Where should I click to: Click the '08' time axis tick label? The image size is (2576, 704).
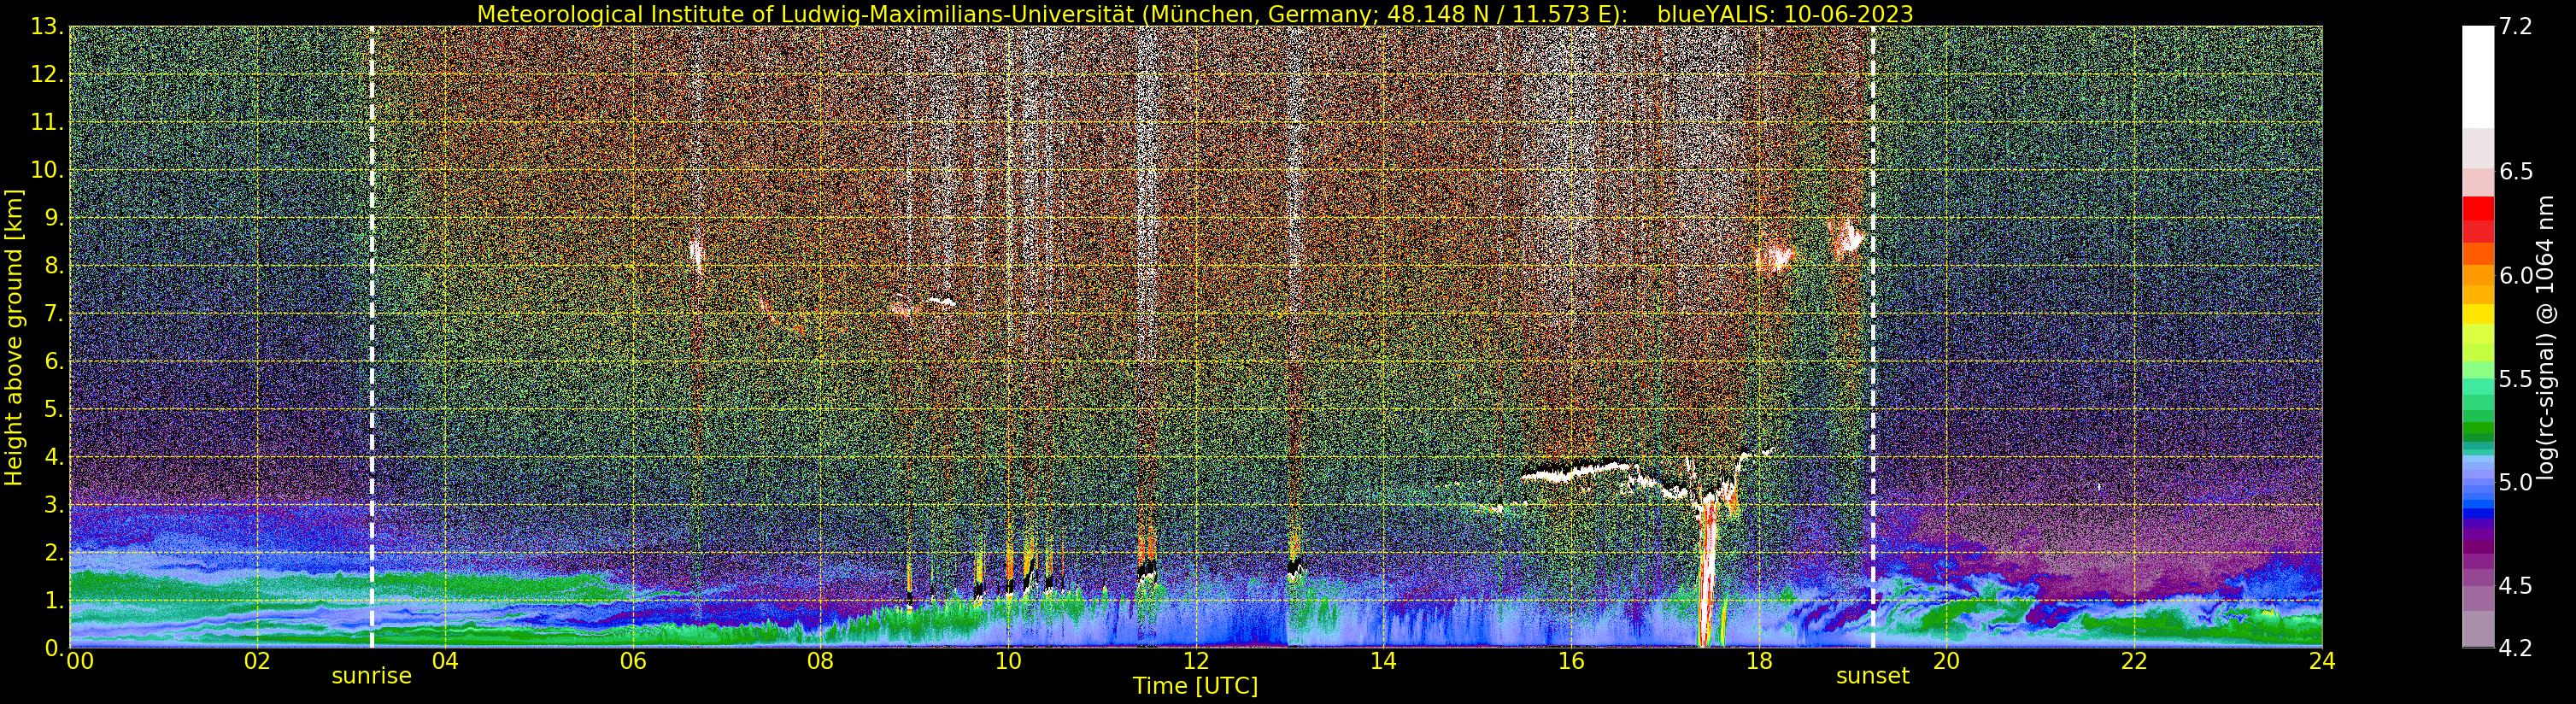pyautogui.click(x=820, y=661)
